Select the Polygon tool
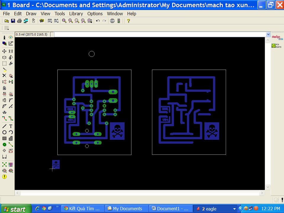The image size is (284, 213). (11, 138)
